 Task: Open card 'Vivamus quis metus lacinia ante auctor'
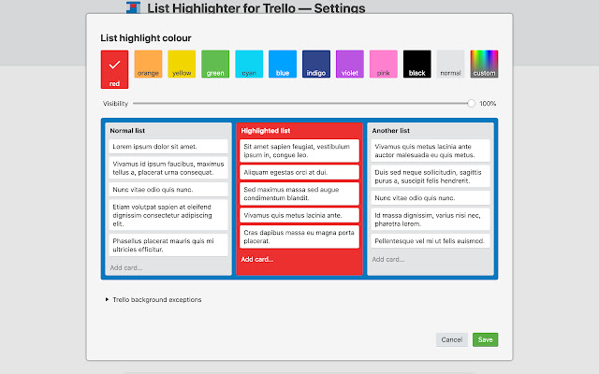[x=431, y=151]
